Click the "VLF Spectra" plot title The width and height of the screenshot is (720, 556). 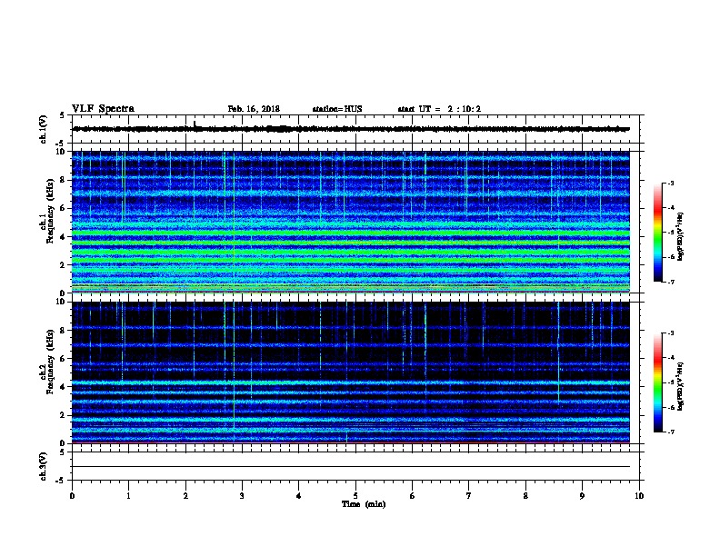coord(103,109)
